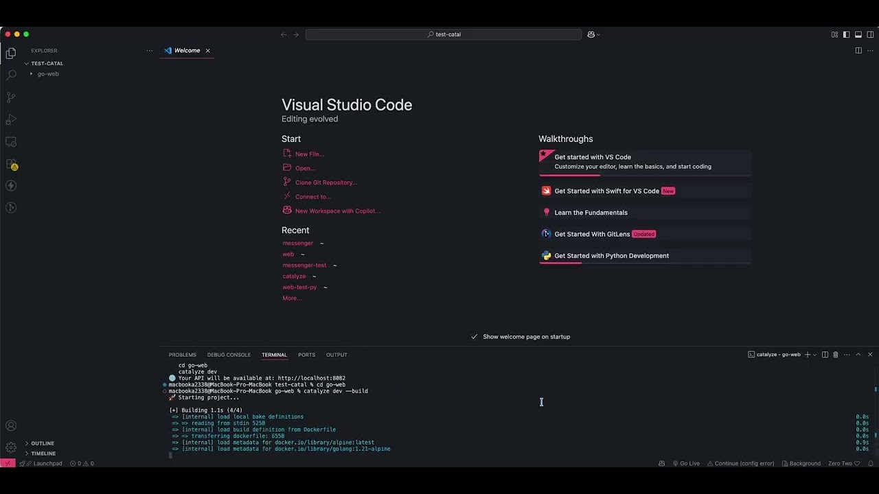Viewport: 879px width, 494px height.
Task: Close the Welcome tab
Action: coord(207,50)
